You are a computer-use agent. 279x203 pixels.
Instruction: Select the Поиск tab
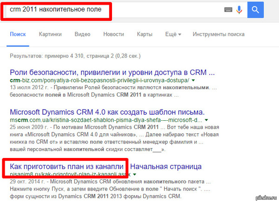[x=18, y=34]
